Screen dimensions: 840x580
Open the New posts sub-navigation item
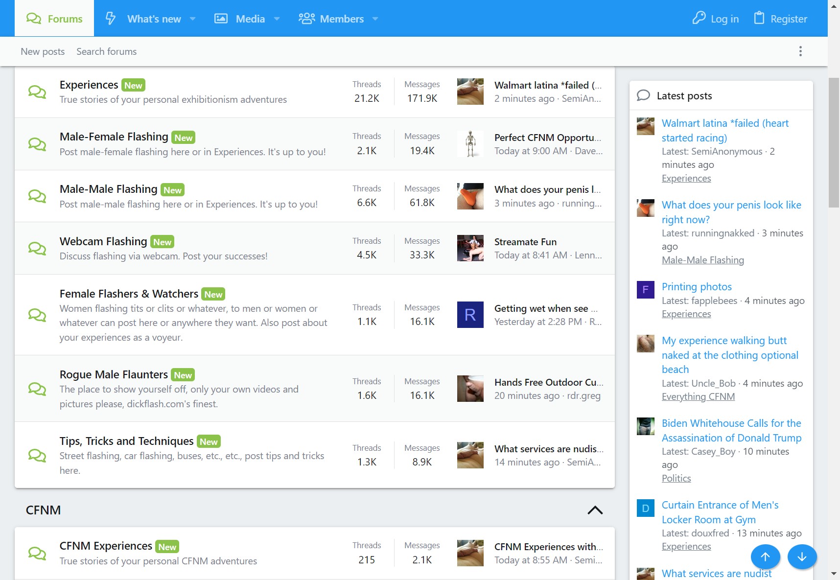coord(43,51)
